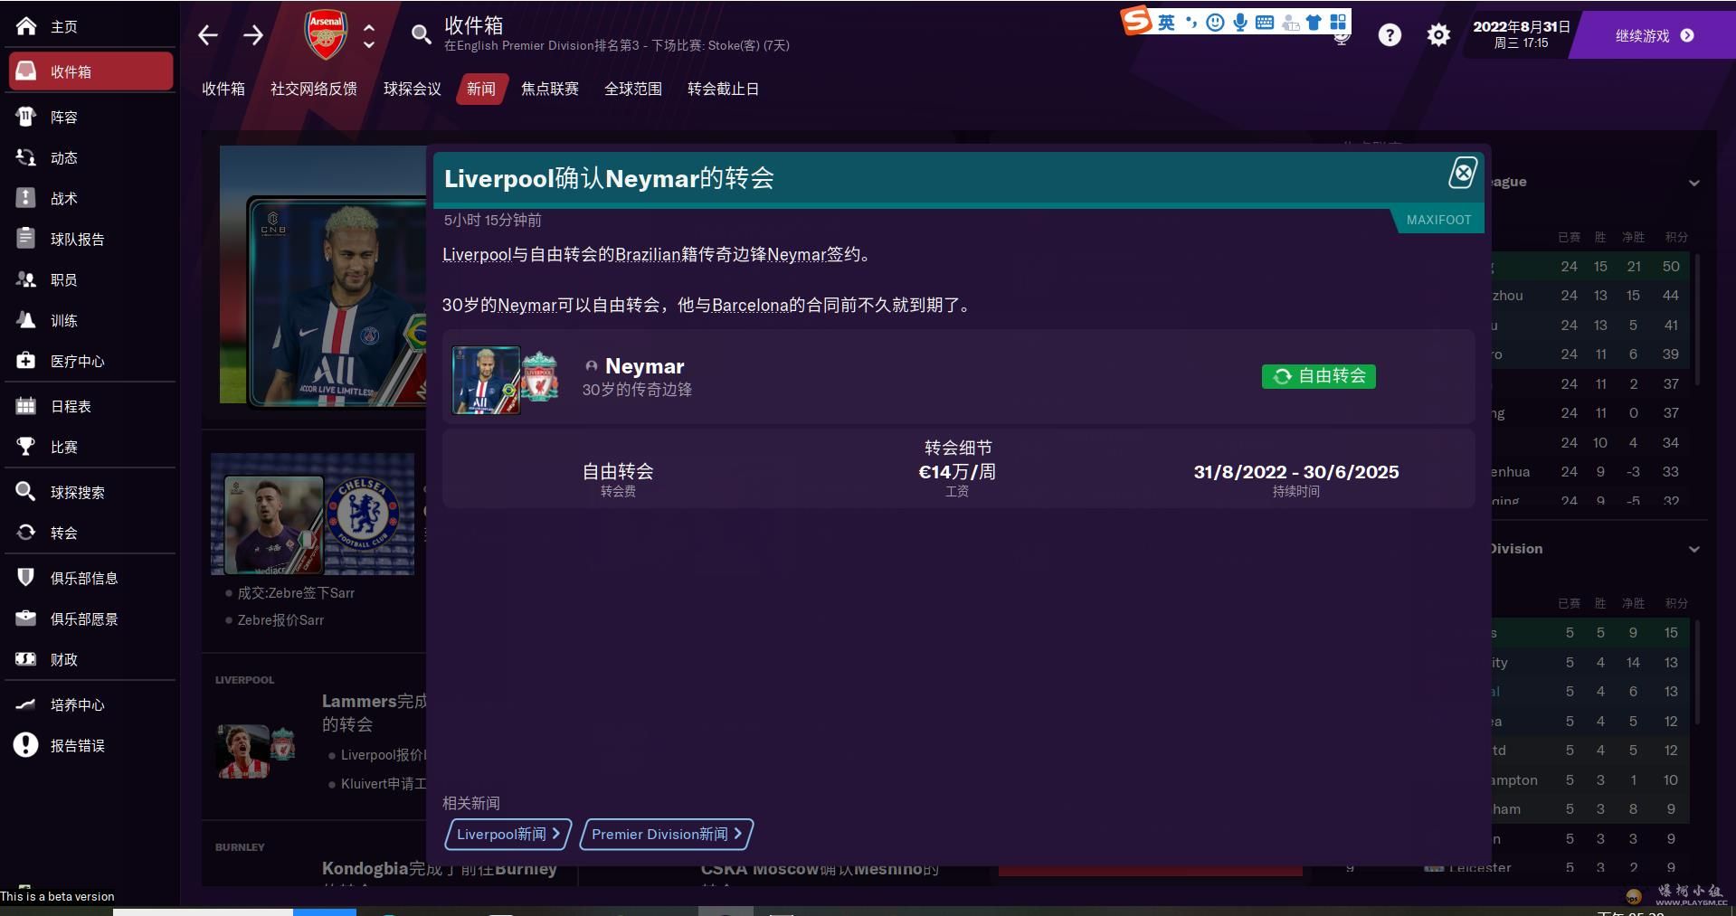The width and height of the screenshot is (1736, 916).
Task: Click the 成交:Zebre签下Sarr news item
Action: click(x=296, y=593)
